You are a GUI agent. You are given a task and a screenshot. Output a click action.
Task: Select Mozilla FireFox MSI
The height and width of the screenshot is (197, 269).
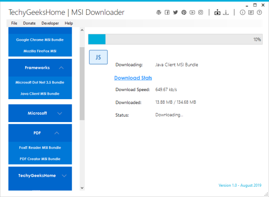coord(40,51)
